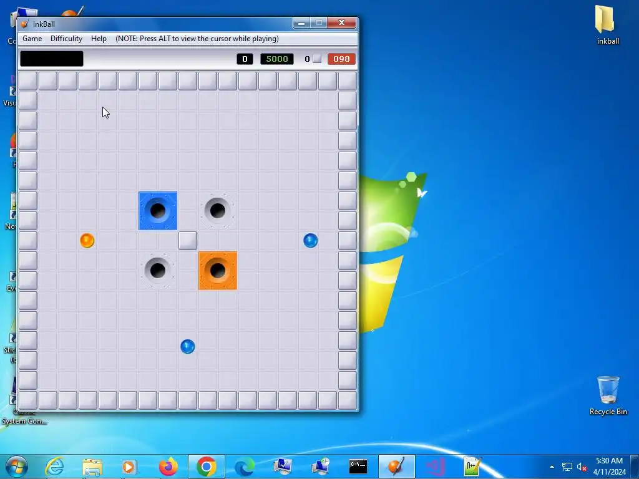Click the blue ball near the bottom wall
The height and width of the screenshot is (479, 639).
coord(187,347)
